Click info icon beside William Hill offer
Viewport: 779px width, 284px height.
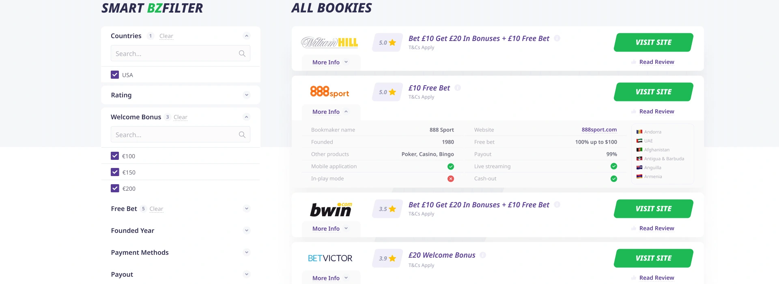[x=557, y=38]
